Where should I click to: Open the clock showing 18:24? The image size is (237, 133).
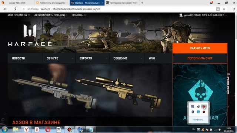pyautogui.click(x=228, y=130)
